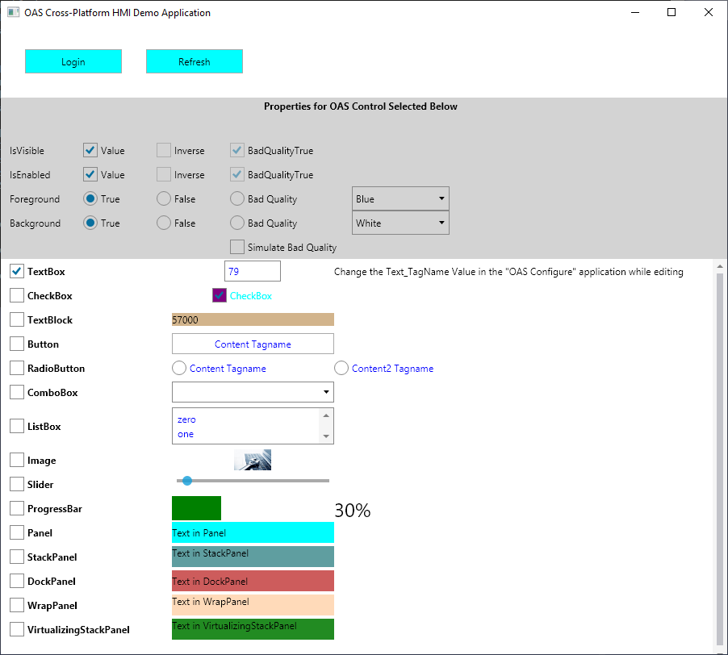Click the 57000 text block
The image size is (728, 655).
[253, 319]
